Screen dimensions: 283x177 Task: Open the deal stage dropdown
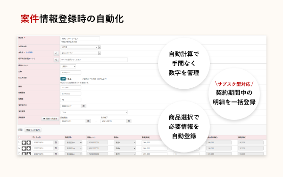pos(68,67)
